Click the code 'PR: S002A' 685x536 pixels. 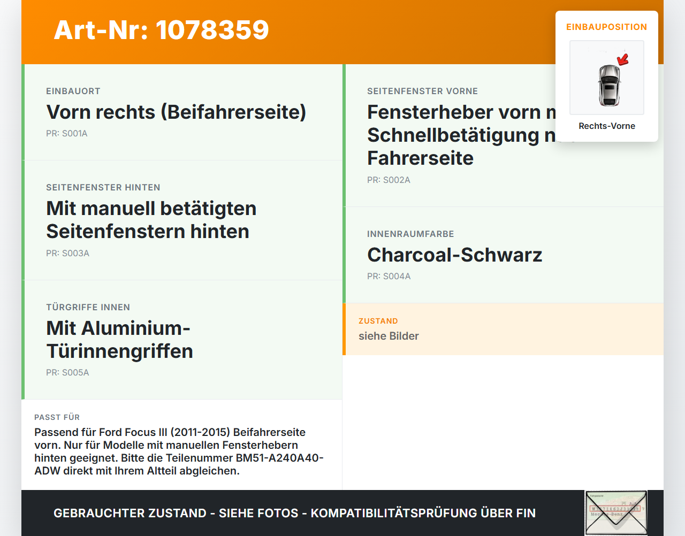click(389, 180)
